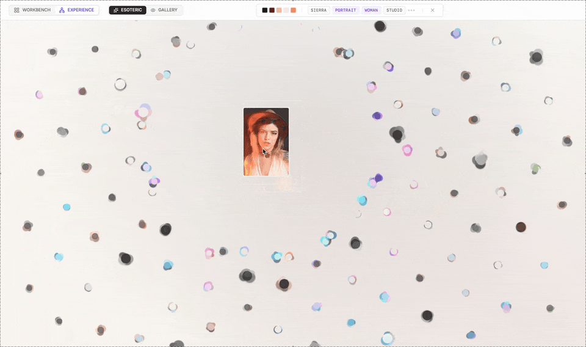The image size is (586, 347).
Task: Click the Experience nodes icon
Action: [62, 10]
